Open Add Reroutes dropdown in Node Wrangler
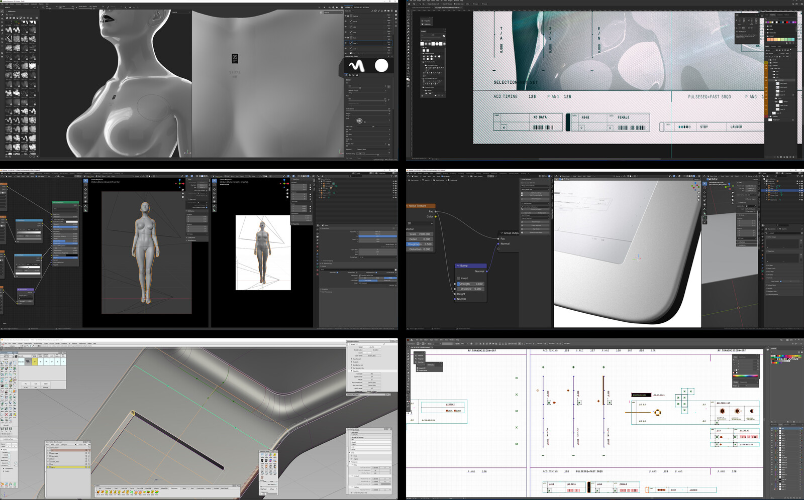The image size is (804, 500). point(535,203)
